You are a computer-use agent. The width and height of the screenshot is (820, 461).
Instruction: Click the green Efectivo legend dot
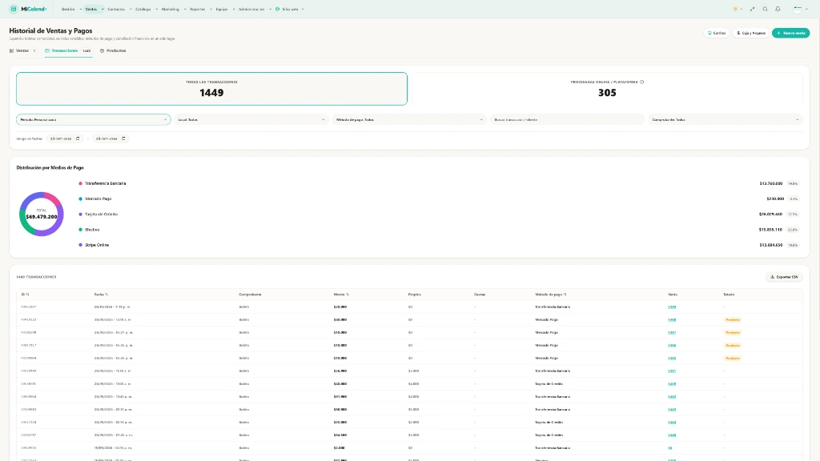tap(81, 230)
